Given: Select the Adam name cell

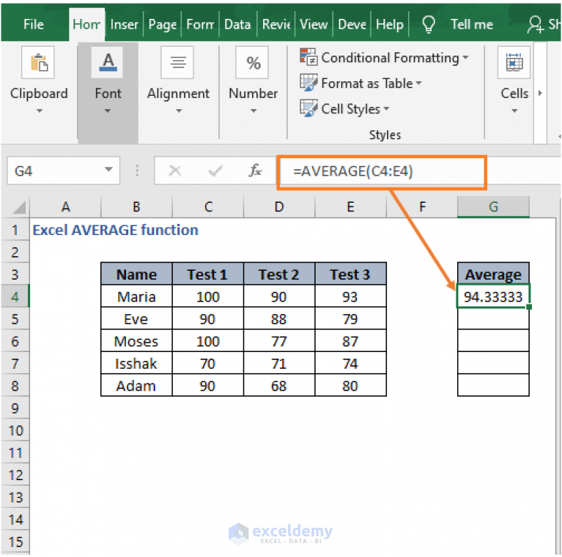Looking at the screenshot, I should point(136,385).
